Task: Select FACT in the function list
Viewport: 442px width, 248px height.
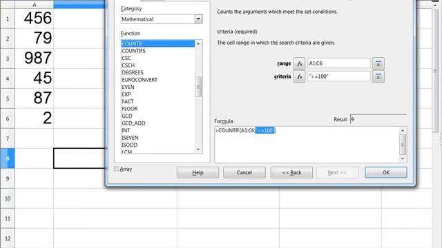Action: pyautogui.click(x=158, y=101)
